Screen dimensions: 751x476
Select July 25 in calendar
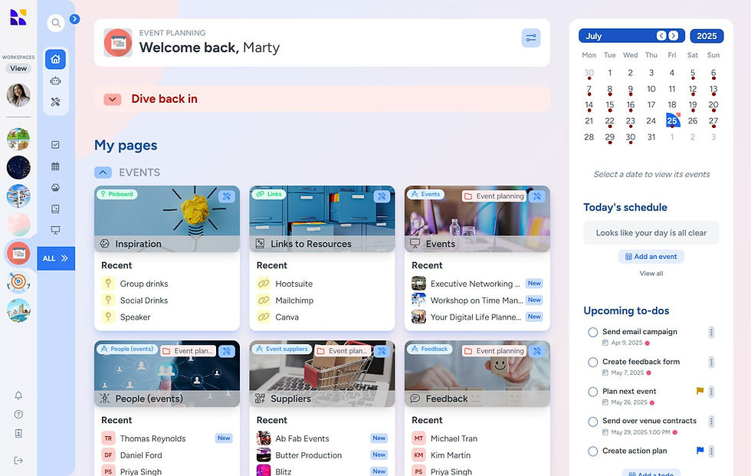(673, 120)
